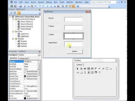Screen dimensions: 135x101
Task: Select the CheckBox tool in Toolbox
Action: coord(96,69)
